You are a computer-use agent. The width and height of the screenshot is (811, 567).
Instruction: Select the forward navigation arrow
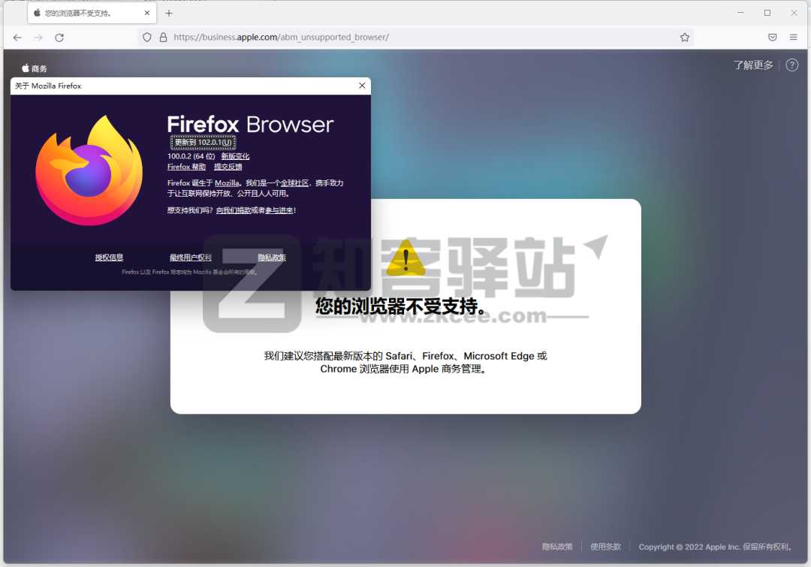tap(38, 37)
